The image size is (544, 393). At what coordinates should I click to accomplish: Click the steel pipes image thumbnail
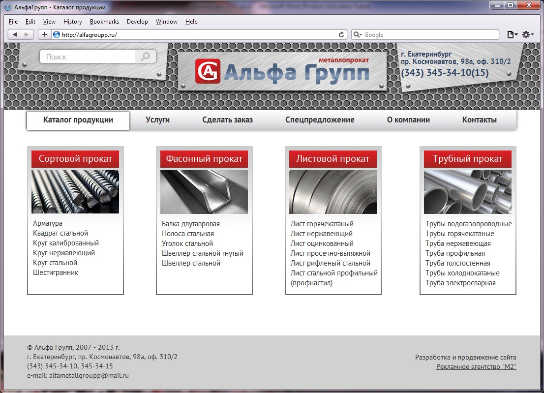468,192
